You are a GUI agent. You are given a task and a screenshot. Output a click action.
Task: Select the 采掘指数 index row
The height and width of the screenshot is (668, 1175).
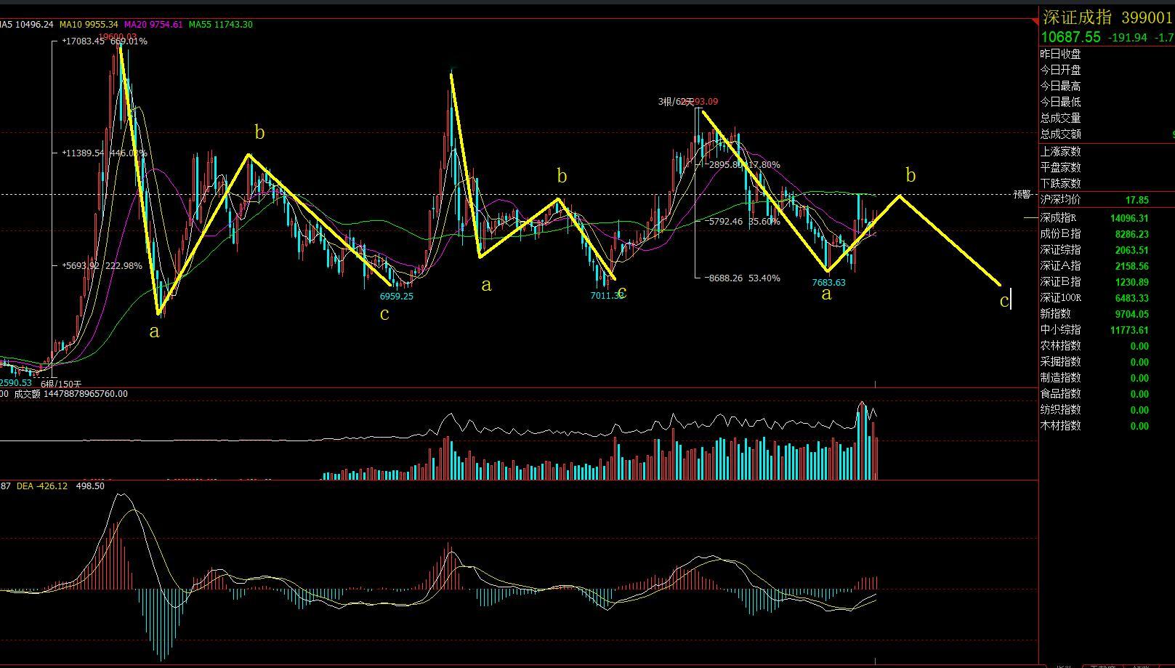pos(1107,362)
